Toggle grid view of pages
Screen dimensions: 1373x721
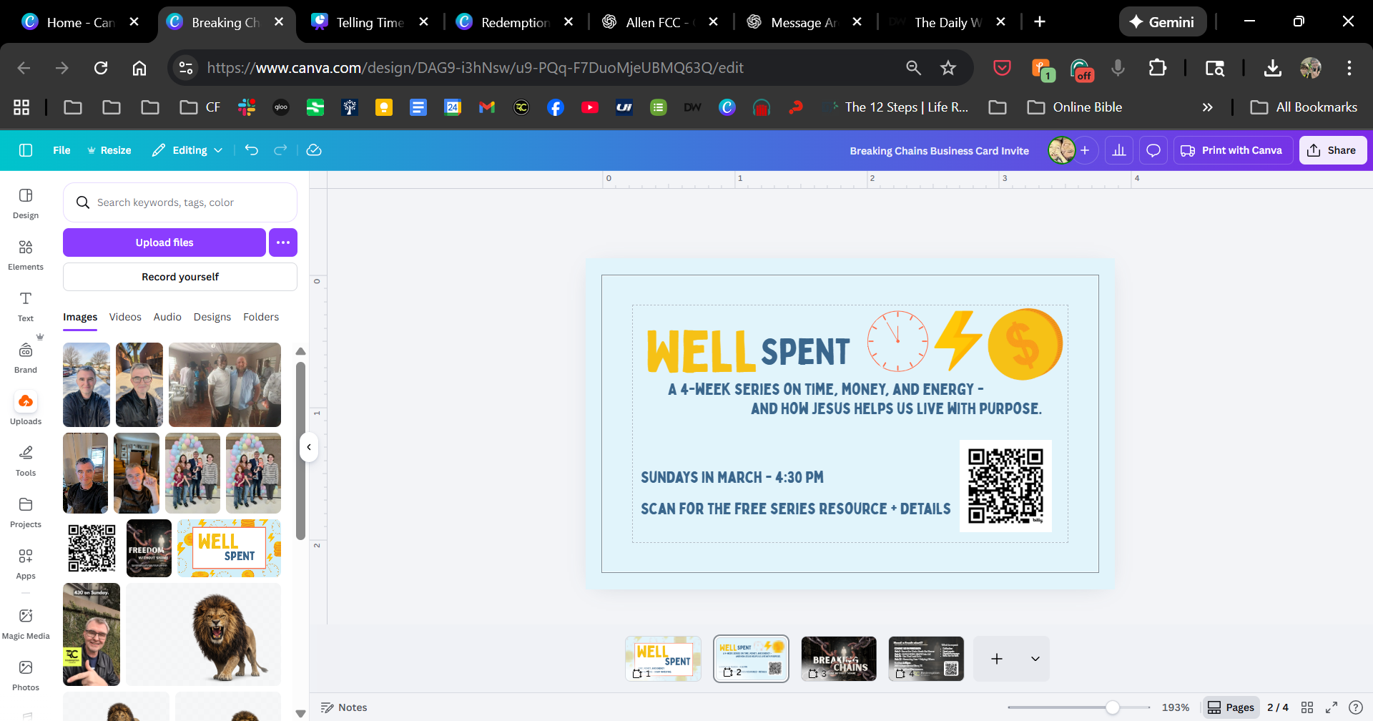(1307, 707)
